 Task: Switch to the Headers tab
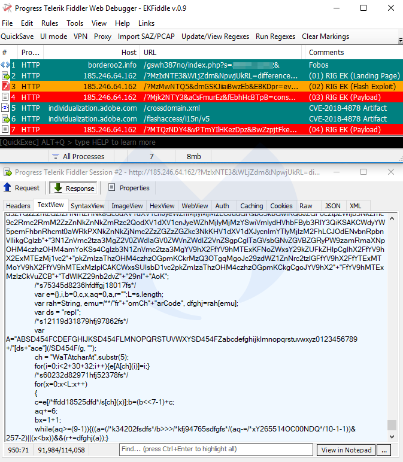(19, 206)
